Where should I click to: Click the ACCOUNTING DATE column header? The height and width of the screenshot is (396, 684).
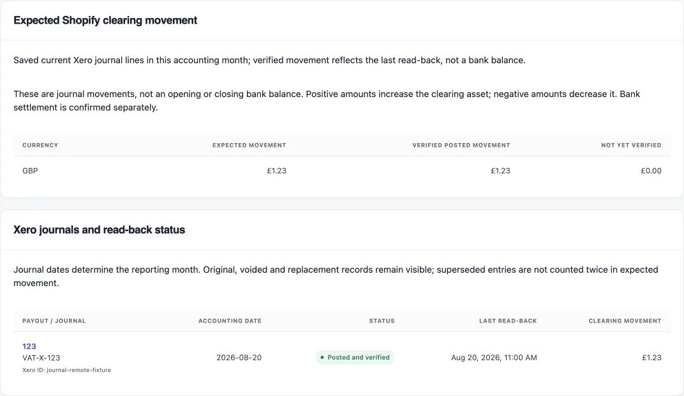pos(230,321)
